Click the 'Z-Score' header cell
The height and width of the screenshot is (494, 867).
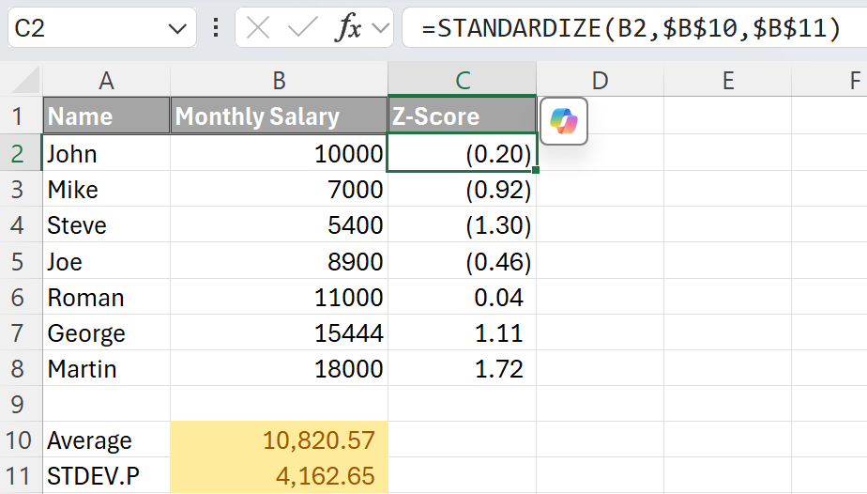click(463, 116)
